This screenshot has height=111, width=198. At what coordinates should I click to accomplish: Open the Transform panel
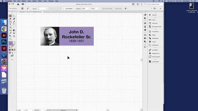pos(155,31)
